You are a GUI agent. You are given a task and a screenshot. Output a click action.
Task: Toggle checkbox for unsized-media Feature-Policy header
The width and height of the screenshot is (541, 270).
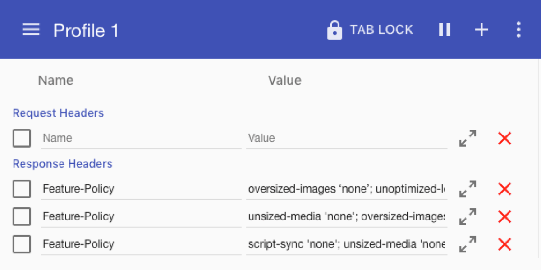click(22, 217)
